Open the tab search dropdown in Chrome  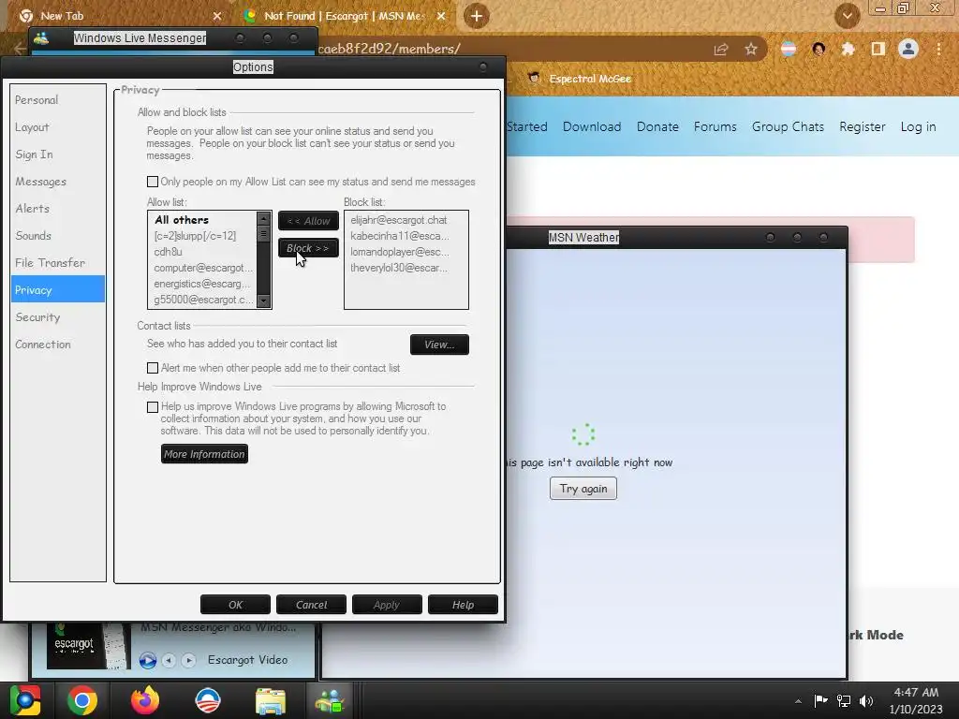click(847, 16)
